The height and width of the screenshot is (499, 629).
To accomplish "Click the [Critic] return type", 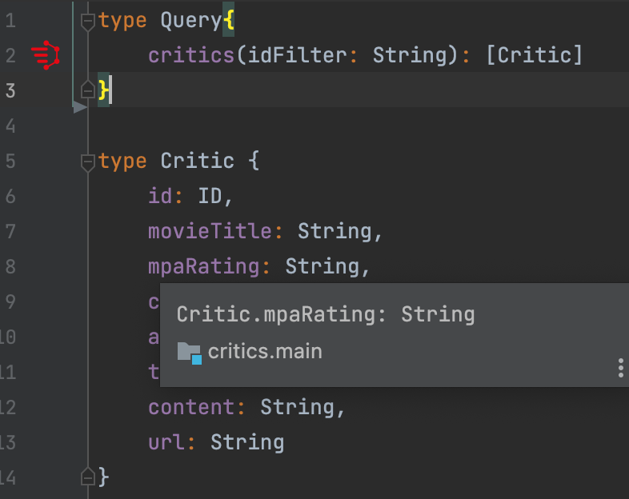I will pyautogui.click(x=540, y=56).
